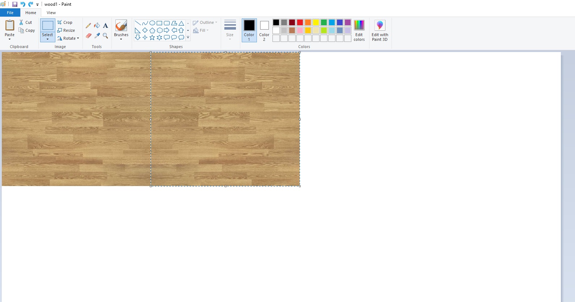Click the rectangular Select tool button

[48, 25]
